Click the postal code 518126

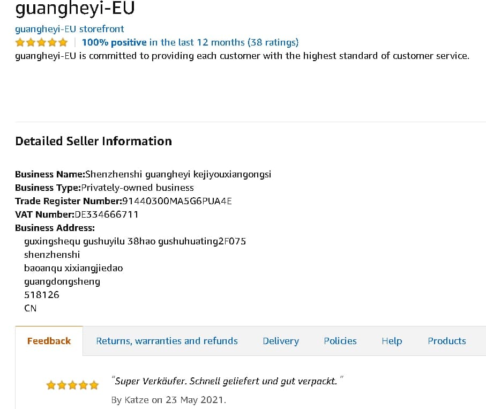pyautogui.click(x=42, y=295)
